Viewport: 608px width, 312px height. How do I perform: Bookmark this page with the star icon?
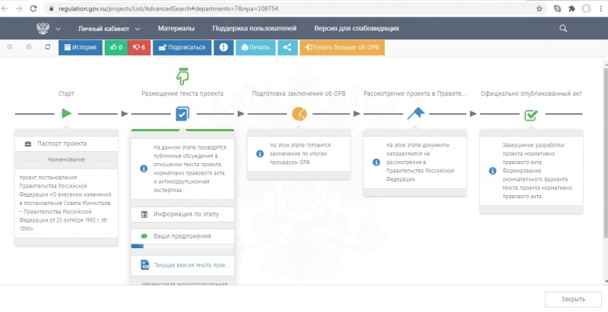539,8
